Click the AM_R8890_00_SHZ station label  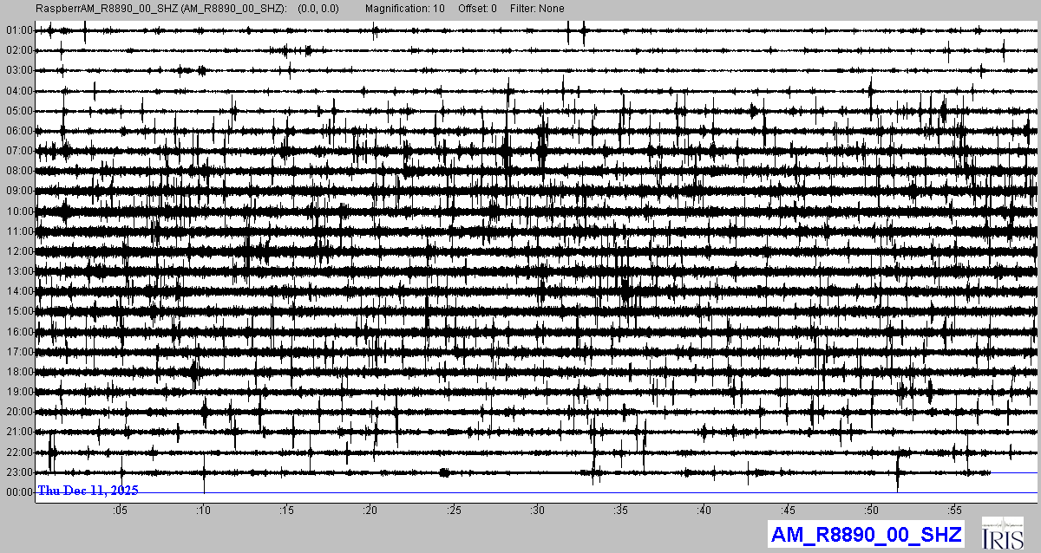865,534
